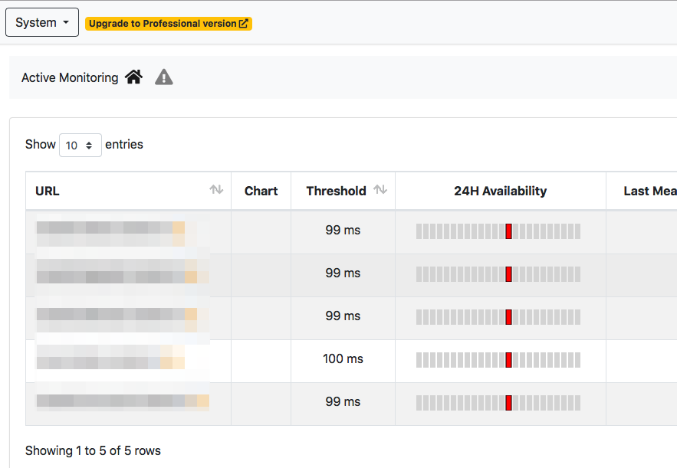Switch sorting order on the Threshold header
This screenshot has width=677, height=468.
click(x=380, y=189)
